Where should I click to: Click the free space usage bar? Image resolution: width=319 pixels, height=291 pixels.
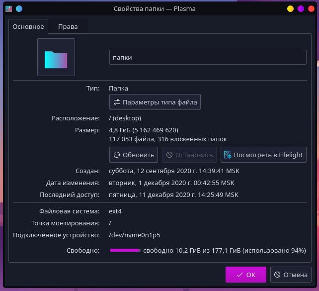125,250
